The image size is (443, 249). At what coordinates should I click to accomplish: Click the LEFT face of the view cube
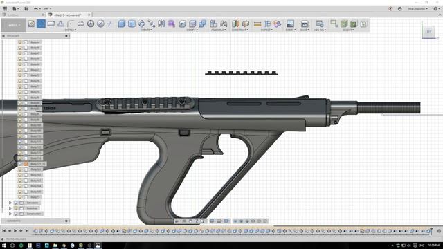pyautogui.click(x=428, y=32)
